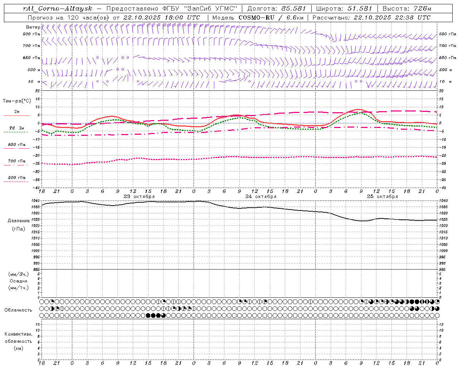Select the provider text ФГБУ "ЗапСиб УГМС"
This screenshot has width=458, height=366.
pyautogui.click(x=200, y=9)
